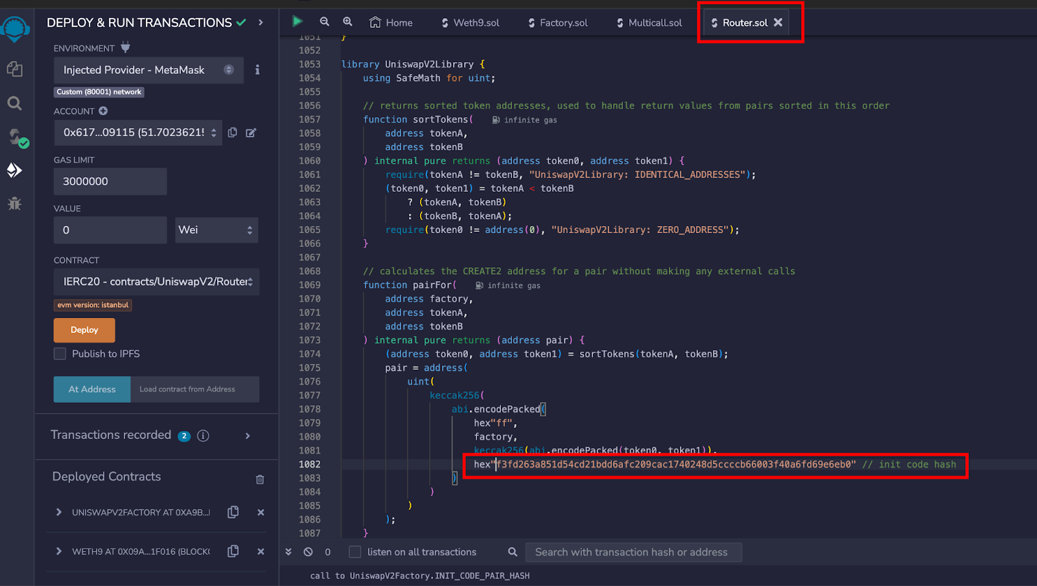
Task: Click Load contract from Address field
Action: coord(195,389)
